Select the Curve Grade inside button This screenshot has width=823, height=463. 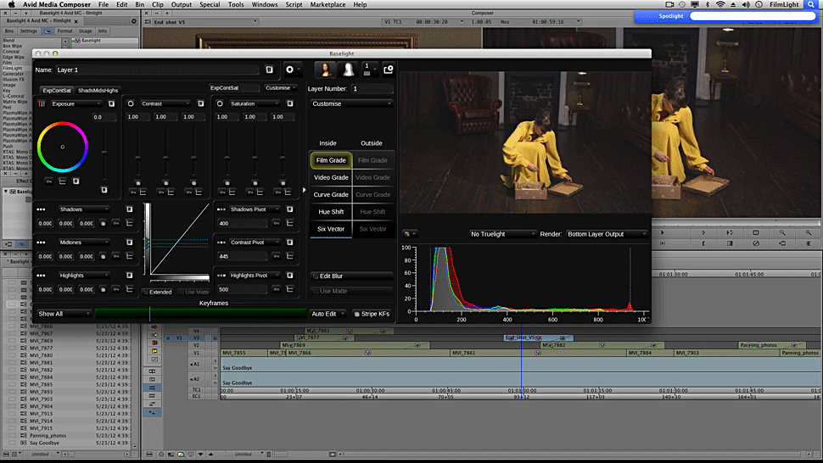331,194
